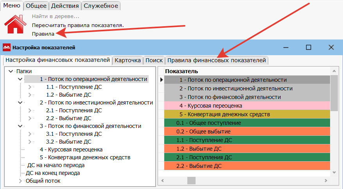Click the Правила menu command
The image size is (343, 189).
click(x=43, y=34)
